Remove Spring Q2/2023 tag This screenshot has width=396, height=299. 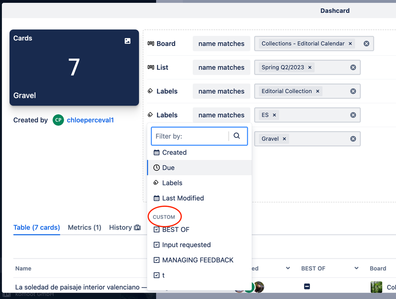tap(310, 67)
